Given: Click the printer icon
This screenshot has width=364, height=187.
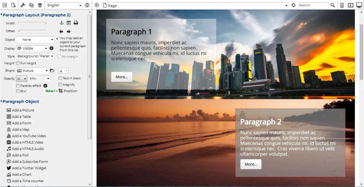Looking at the screenshot, I should point(76,23).
